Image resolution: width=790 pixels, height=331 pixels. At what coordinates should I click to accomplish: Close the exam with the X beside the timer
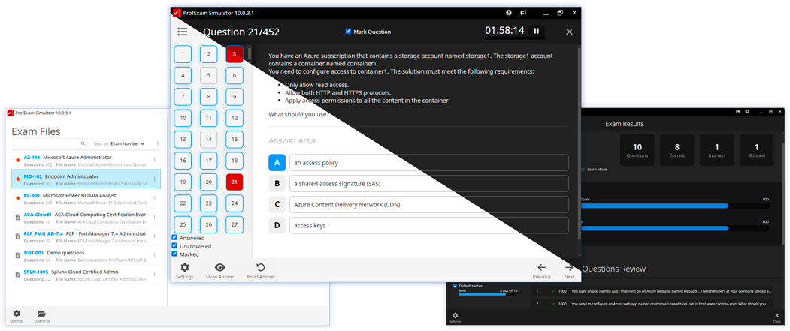point(569,32)
